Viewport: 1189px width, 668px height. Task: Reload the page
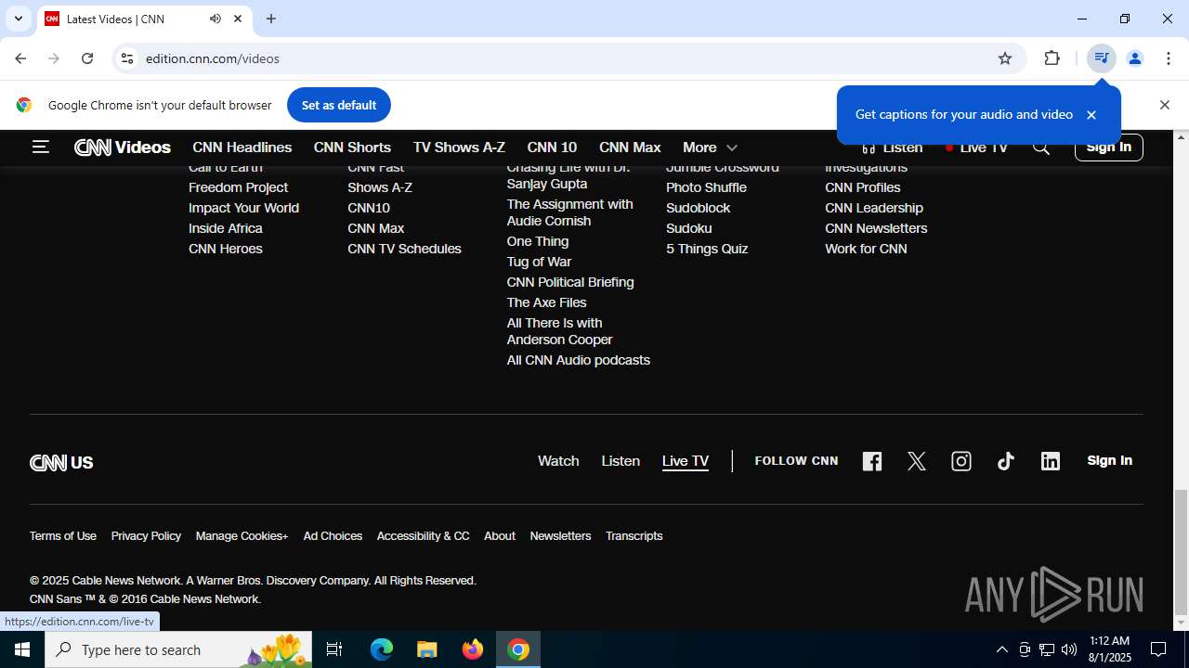pyautogui.click(x=87, y=58)
